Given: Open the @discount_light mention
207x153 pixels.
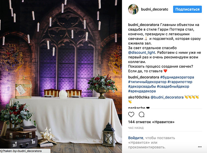Looking at the screenshot, I should click(141, 53).
